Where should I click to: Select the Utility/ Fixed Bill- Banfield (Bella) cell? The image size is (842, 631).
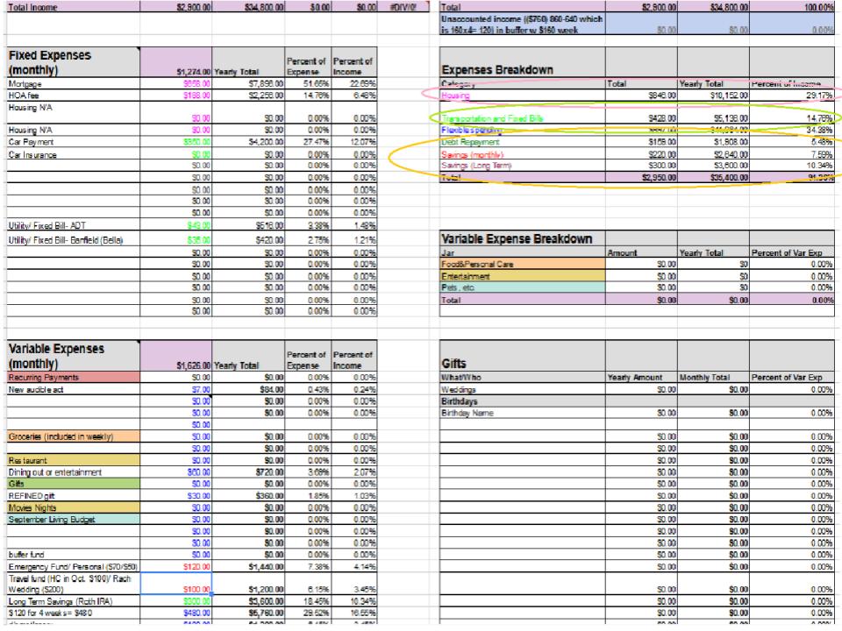73,240
